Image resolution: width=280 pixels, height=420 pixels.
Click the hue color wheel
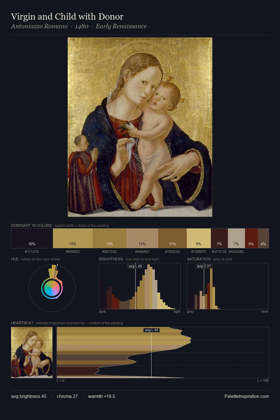[52, 288]
